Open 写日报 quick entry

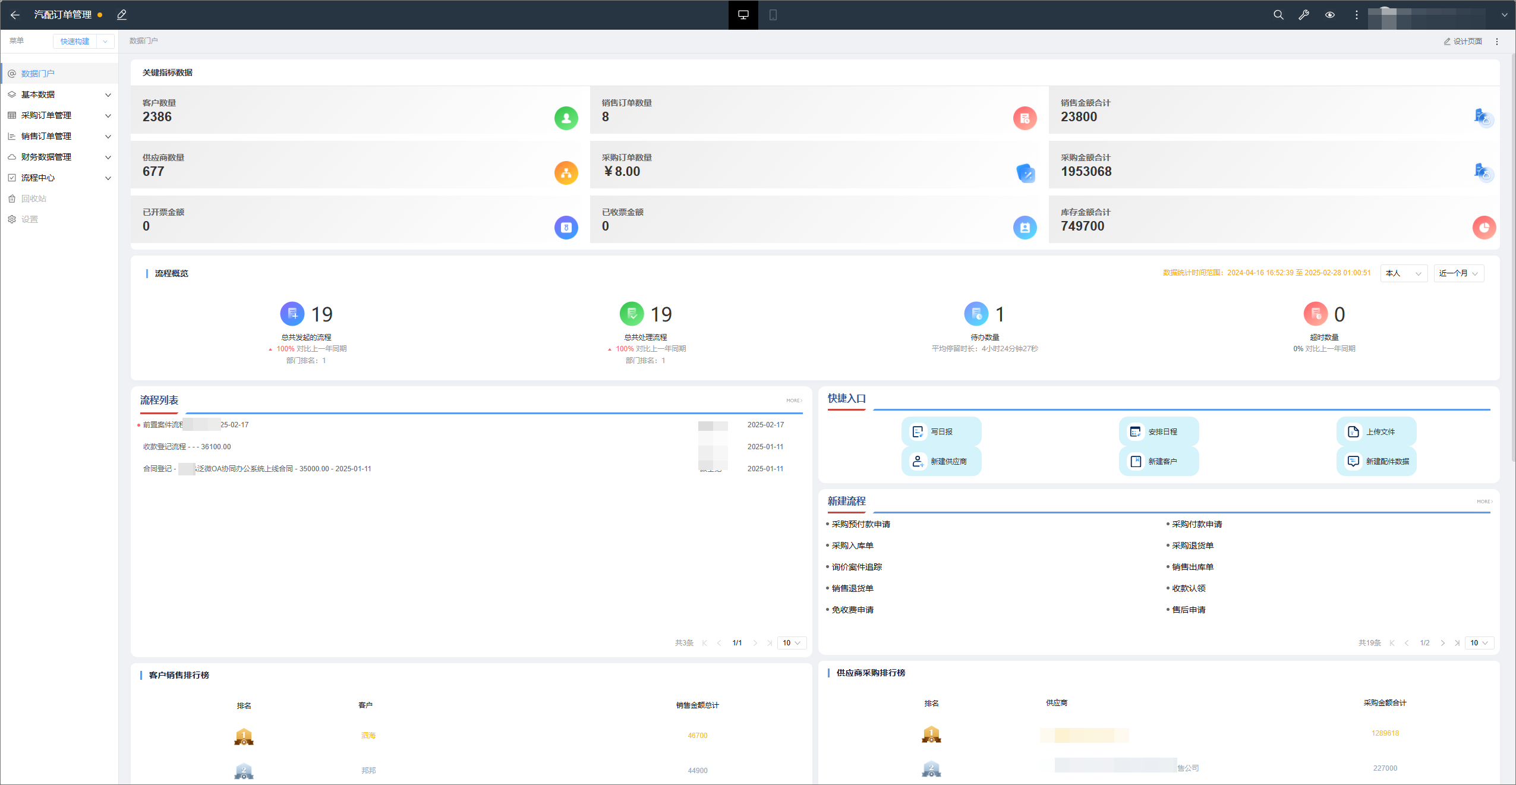tap(941, 432)
